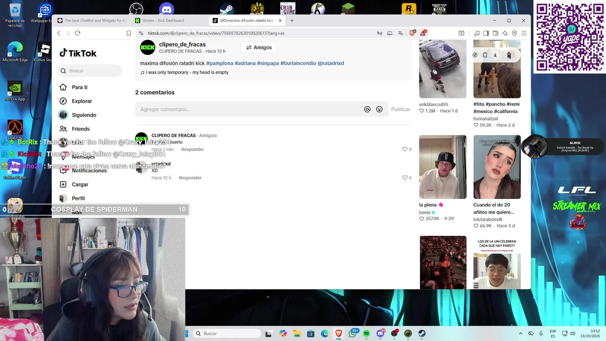
Task: Open Brave Shields lion icon
Action: (412, 33)
